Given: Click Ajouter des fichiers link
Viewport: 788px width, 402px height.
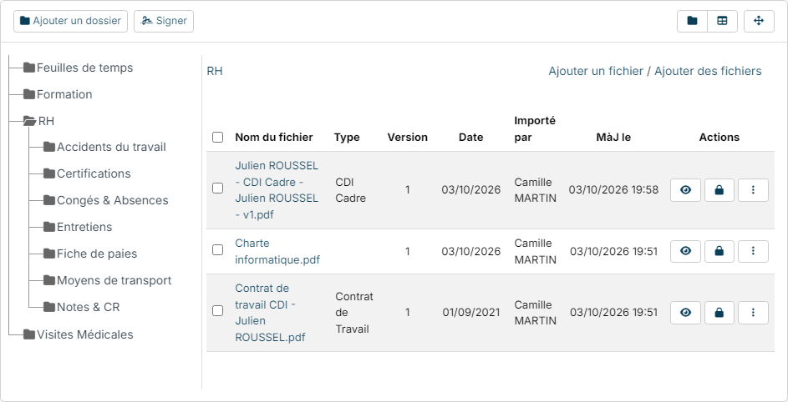Looking at the screenshot, I should (x=708, y=71).
